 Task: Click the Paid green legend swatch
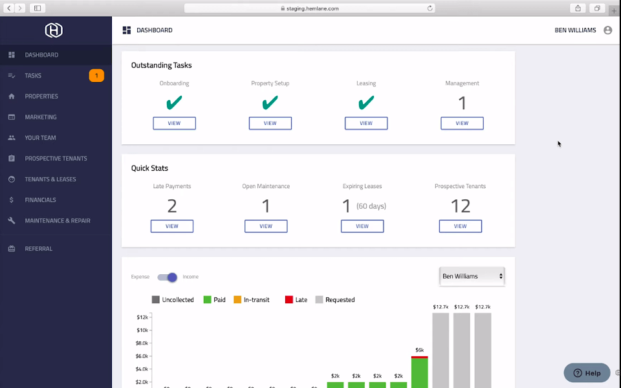coord(207,299)
